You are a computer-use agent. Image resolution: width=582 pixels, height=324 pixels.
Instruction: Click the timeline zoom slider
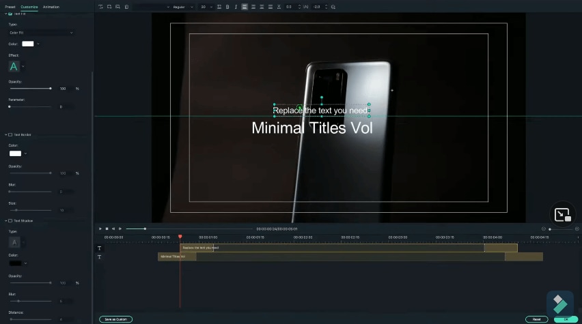pyautogui.click(x=560, y=229)
